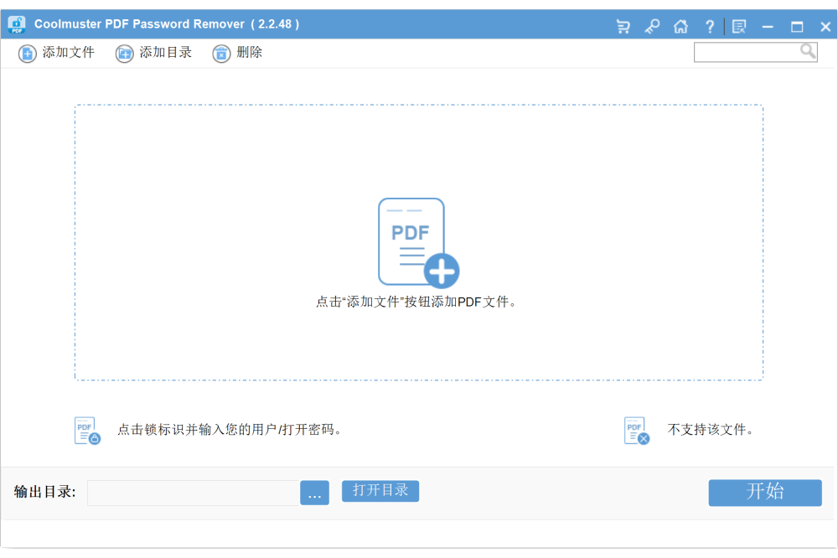
Task: Click the large PDF plus icon
Action: point(417,243)
